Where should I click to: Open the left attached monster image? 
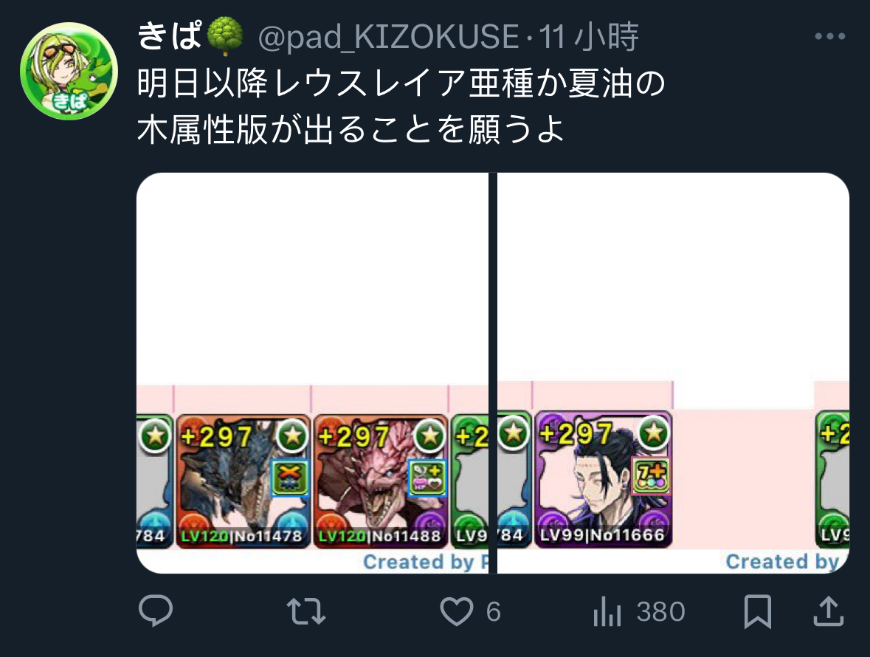pos(312,373)
